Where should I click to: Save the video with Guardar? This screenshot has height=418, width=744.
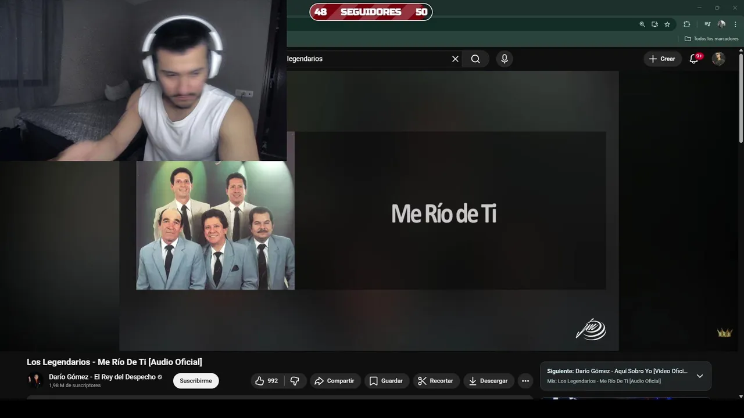pos(387,381)
